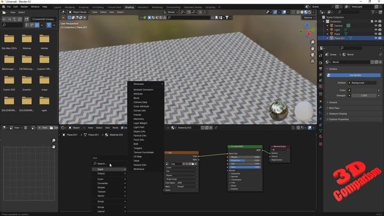Collapse the Surface panel in World properties

point(333,69)
